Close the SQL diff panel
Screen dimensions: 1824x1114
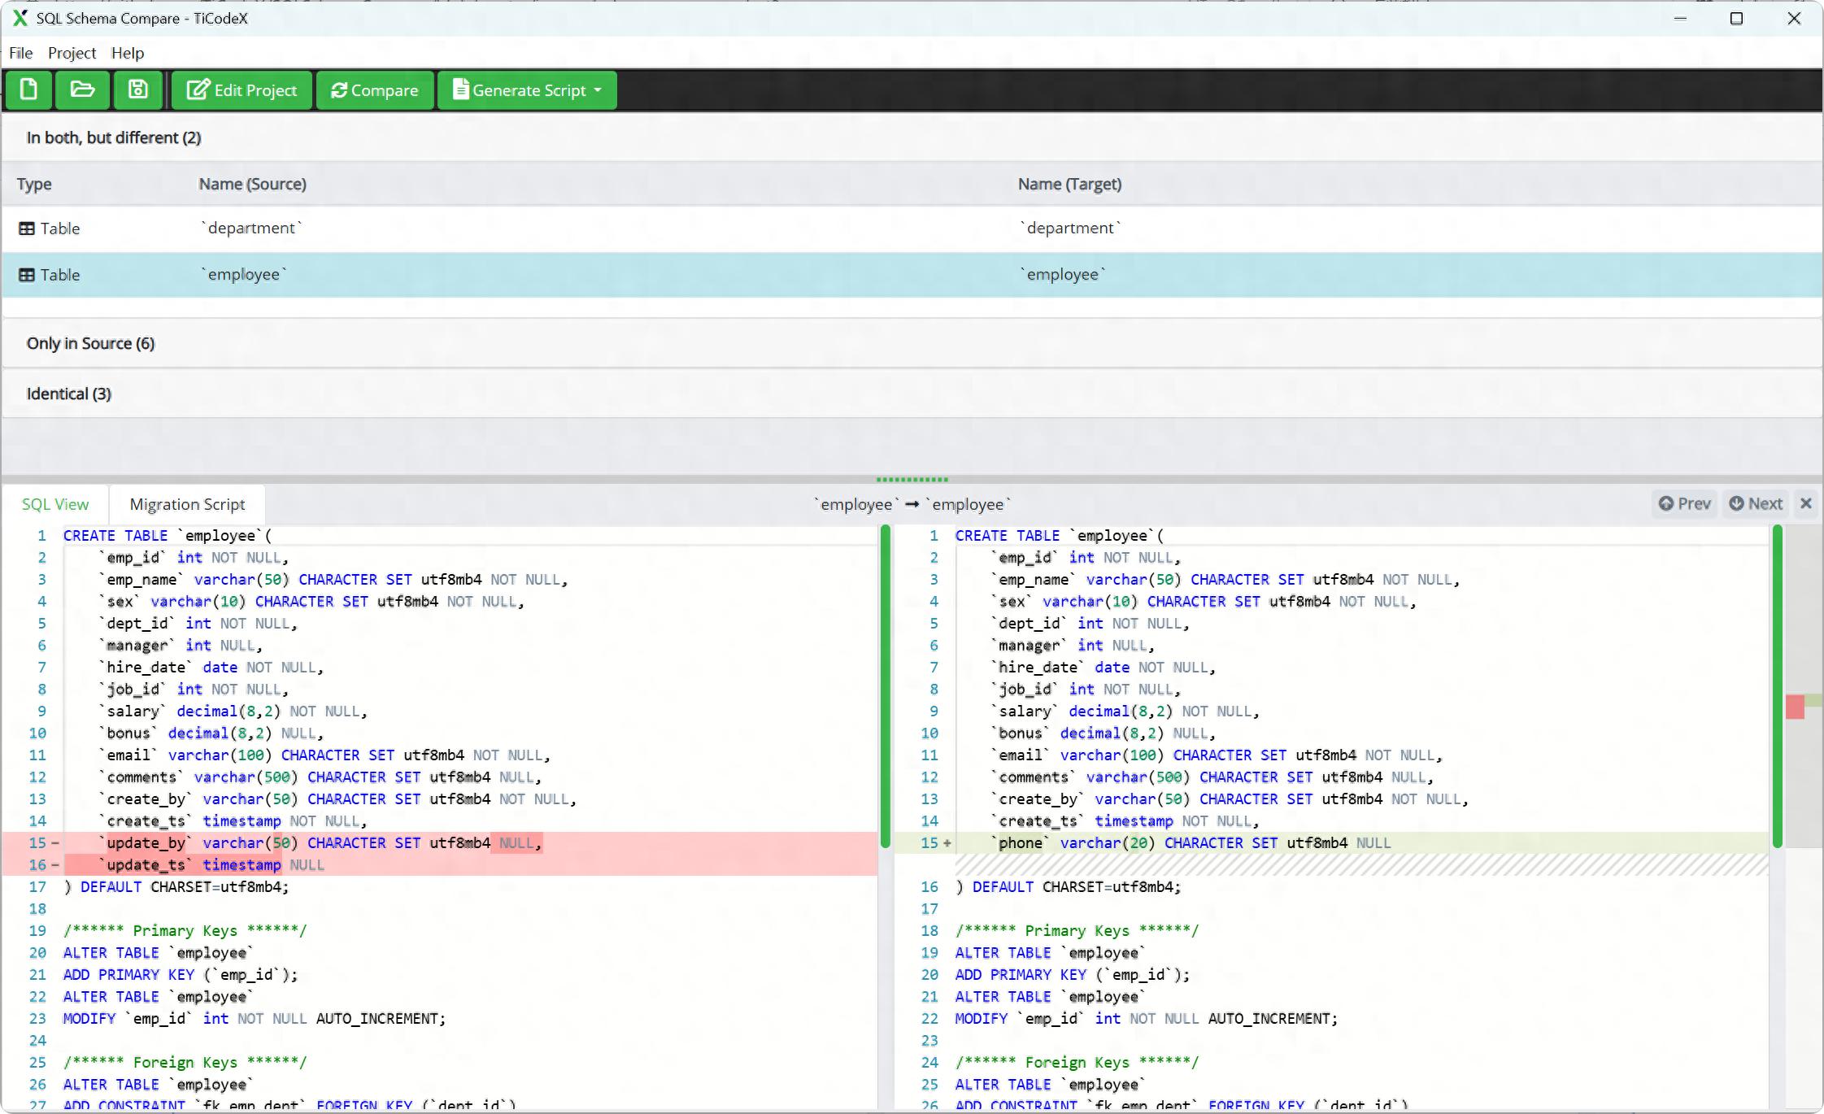coord(1806,503)
